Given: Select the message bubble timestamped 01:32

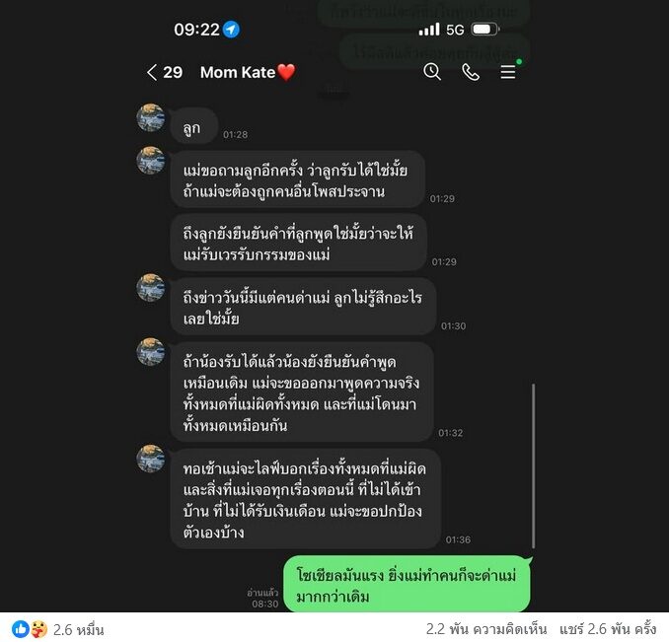Looking at the screenshot, I should tap(302, 392).
